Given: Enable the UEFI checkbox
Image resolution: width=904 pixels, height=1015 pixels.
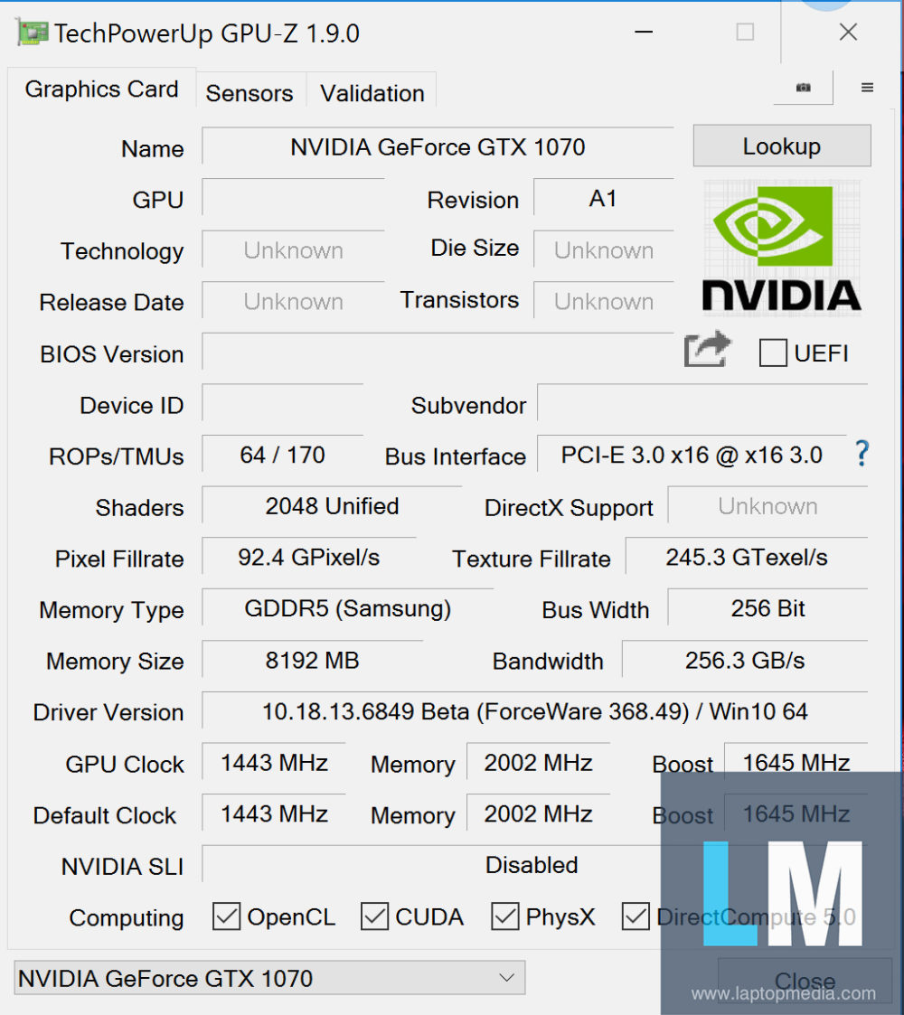Looking at the screenshot, I should [x=773, y=353].
